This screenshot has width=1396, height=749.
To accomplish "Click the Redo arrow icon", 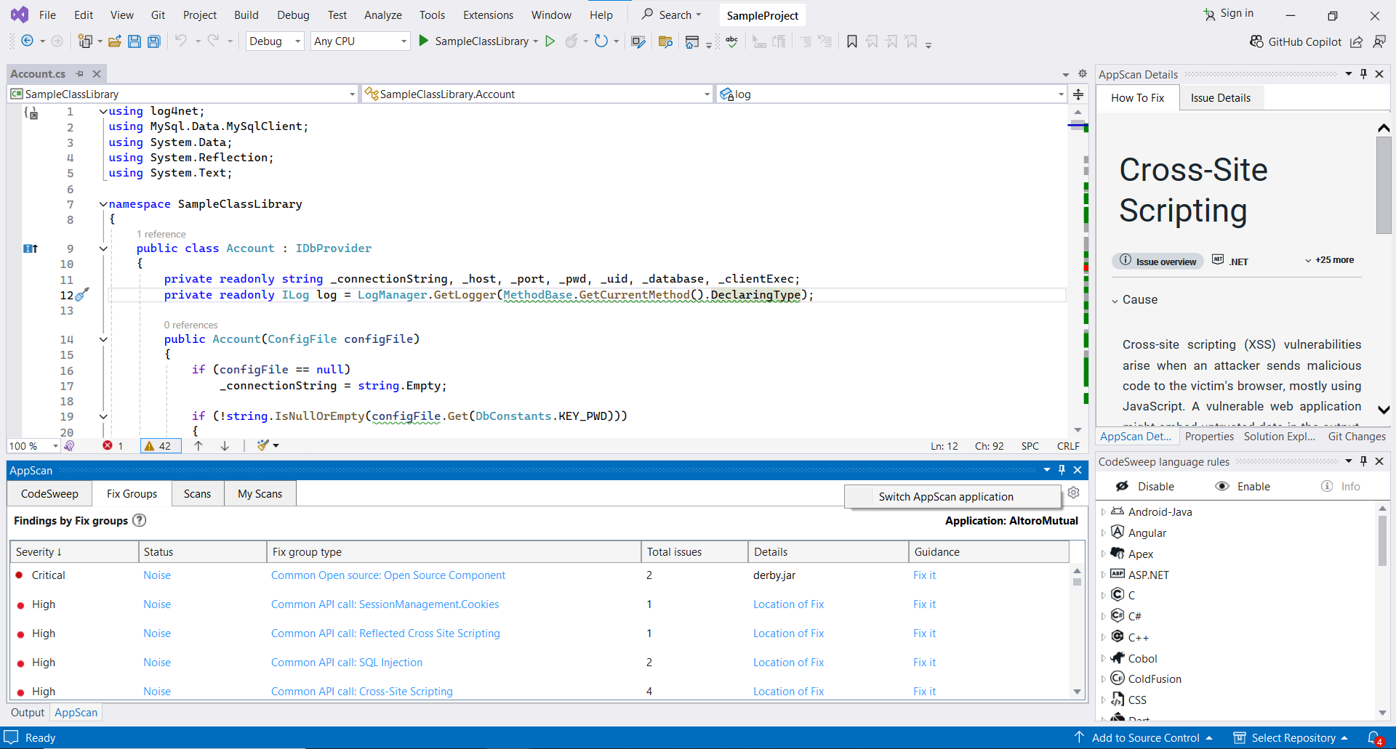I will click(213, 41).
